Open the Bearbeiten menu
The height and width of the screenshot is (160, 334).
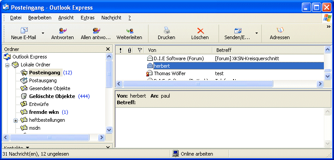pyautogui.click(x=40, y=18)
